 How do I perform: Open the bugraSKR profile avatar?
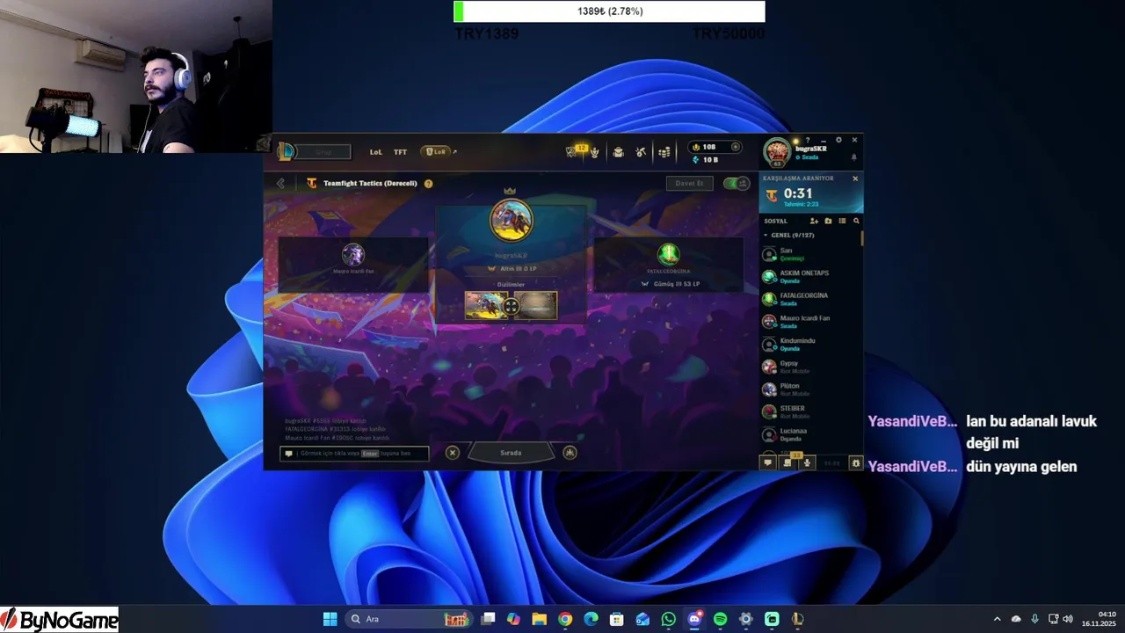click(777, 153)
